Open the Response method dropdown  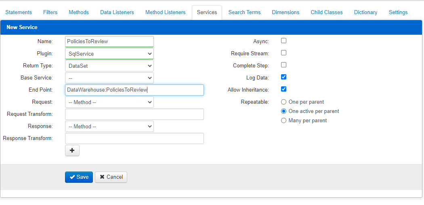[109, 126]
